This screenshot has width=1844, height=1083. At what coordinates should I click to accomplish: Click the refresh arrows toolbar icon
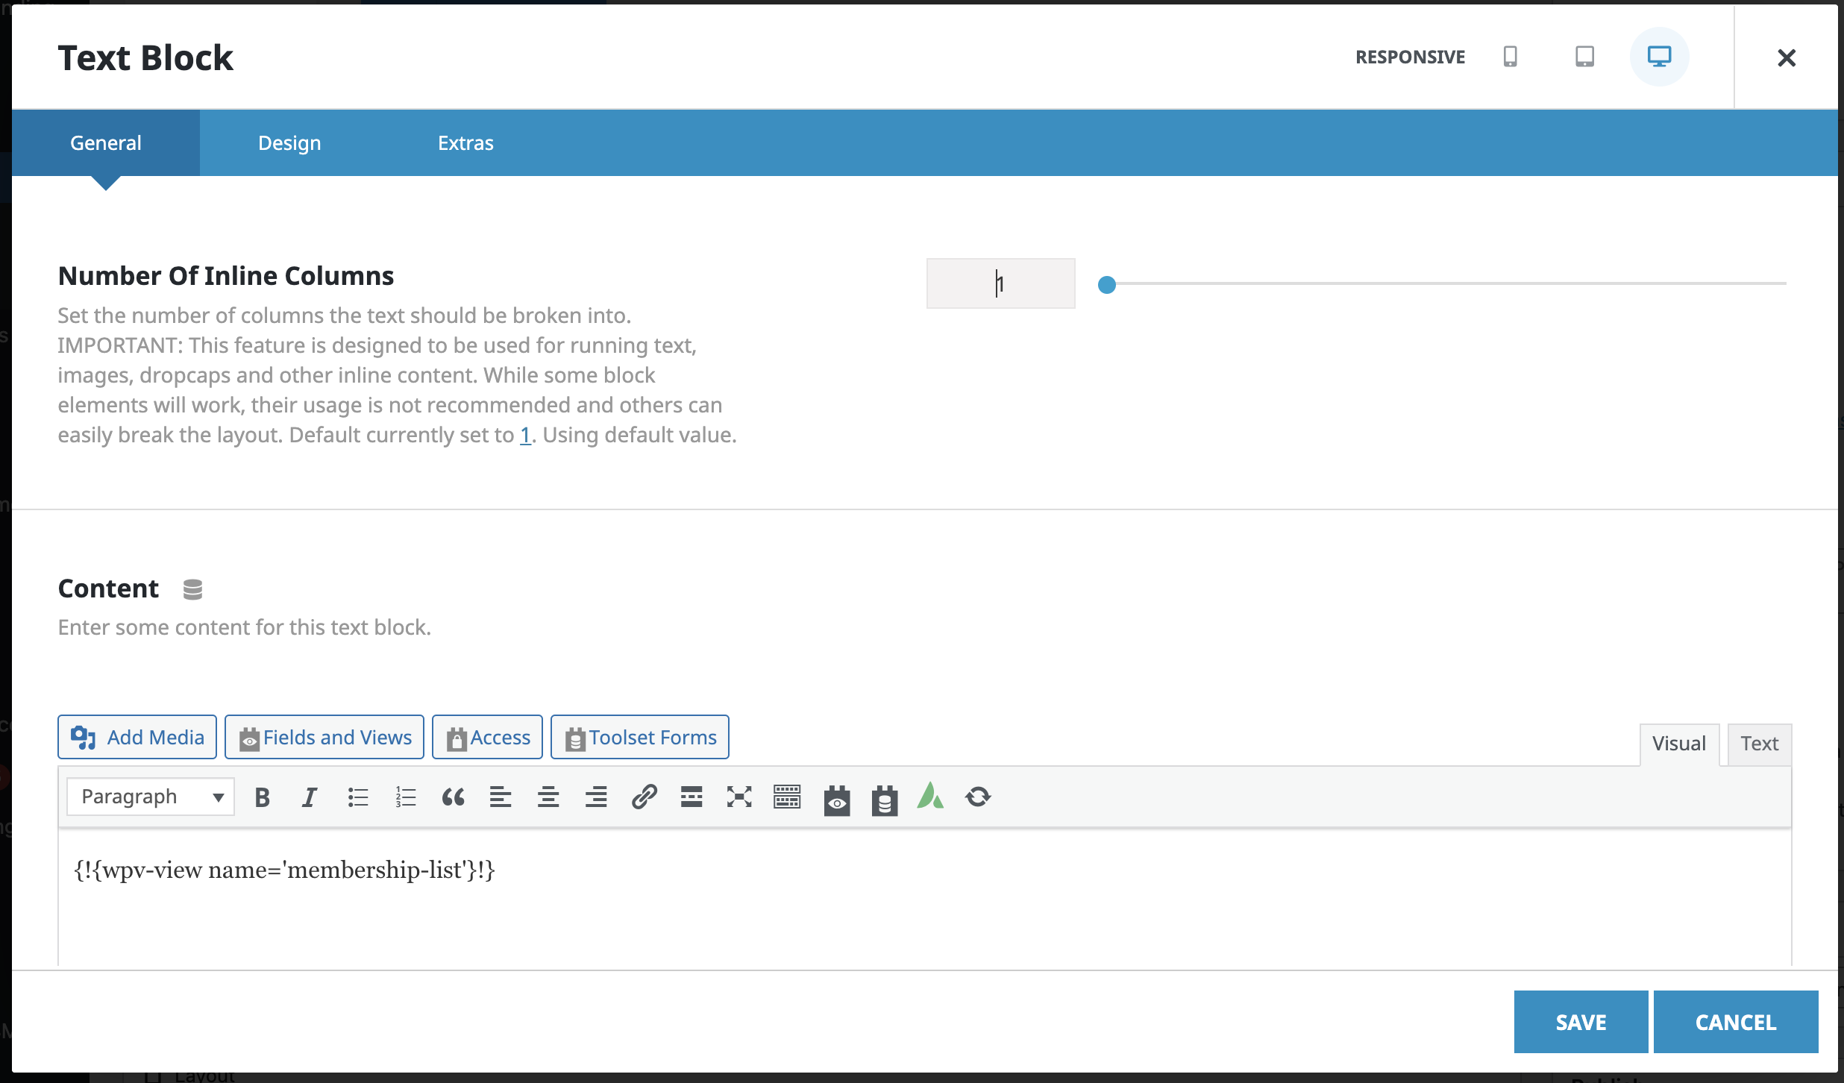pyautogui.click(x=978, y=797)
